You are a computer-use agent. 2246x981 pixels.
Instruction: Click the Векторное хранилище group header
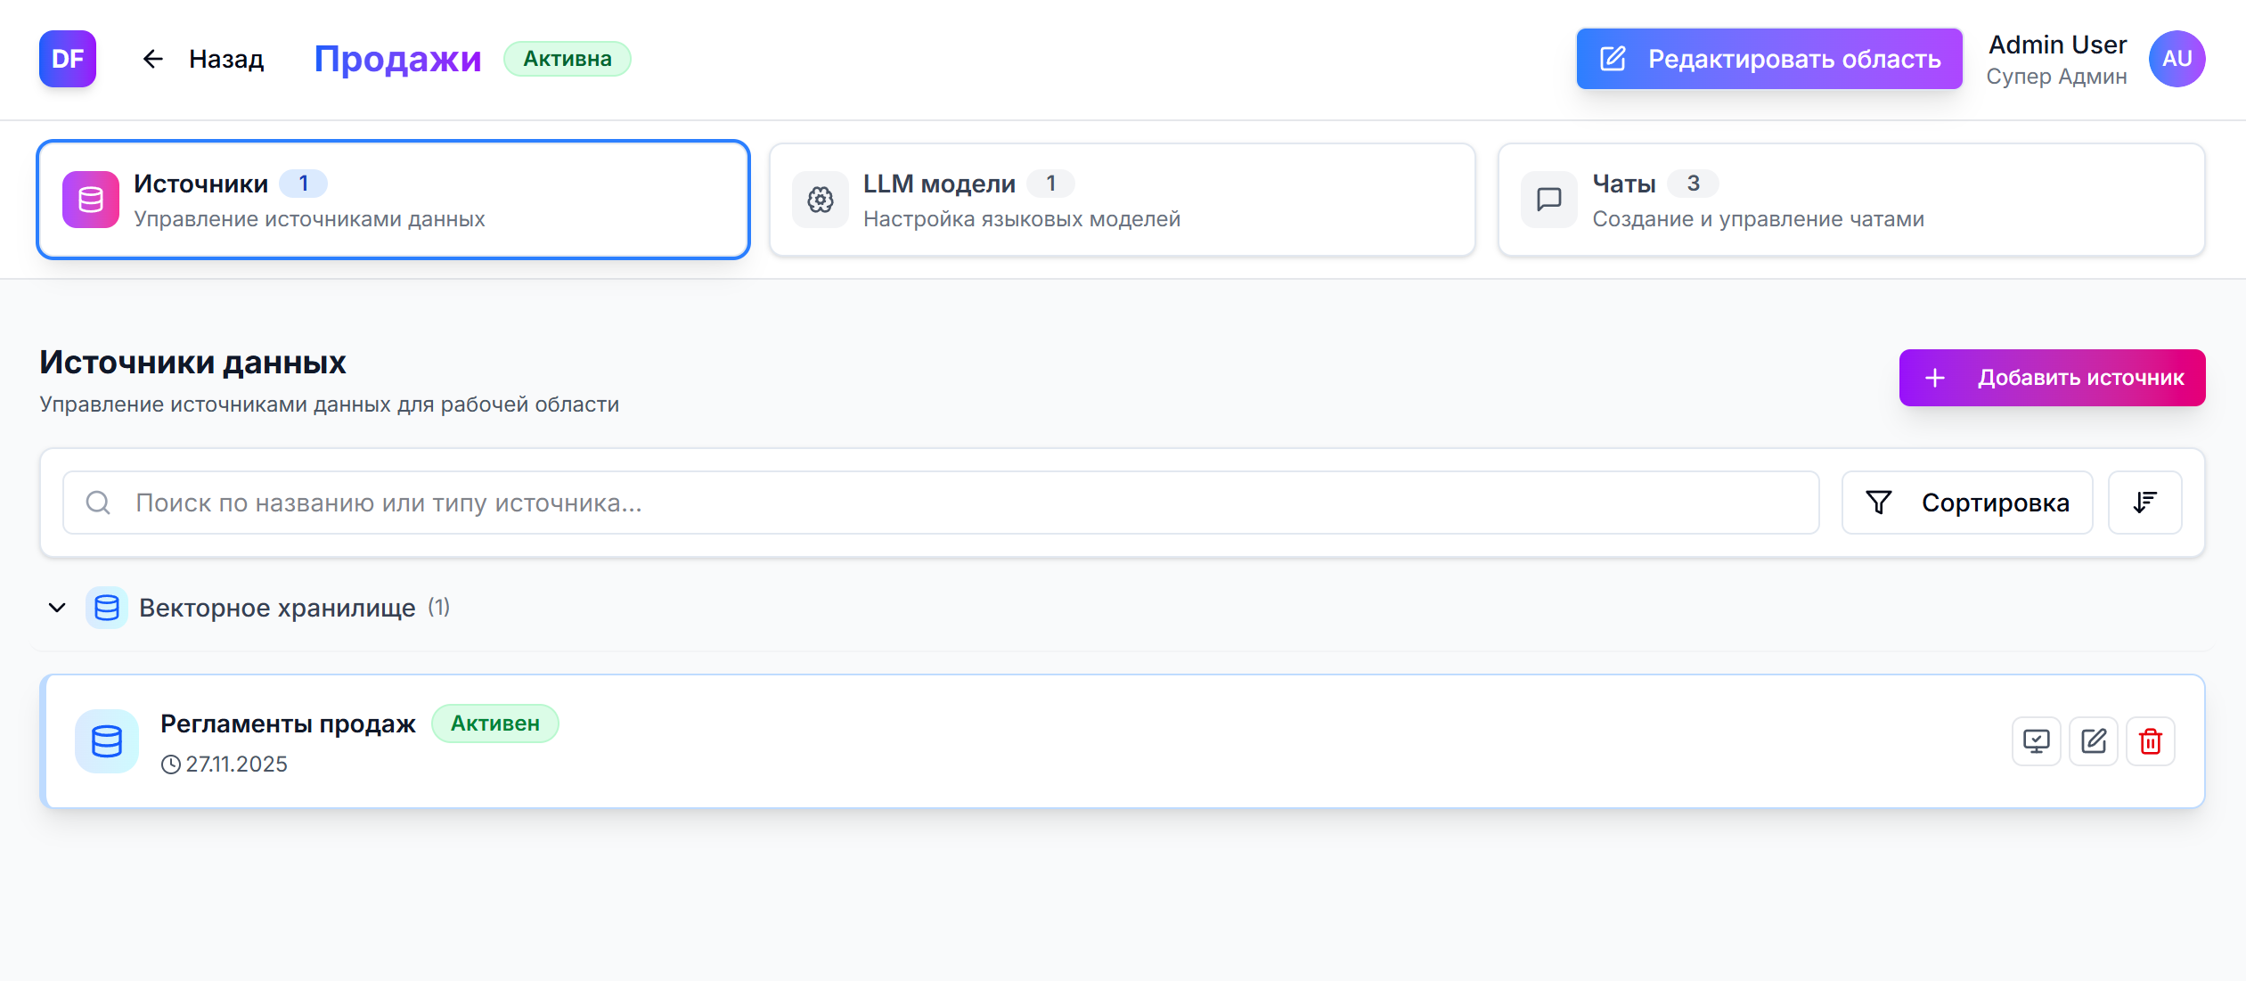[277, 608]
